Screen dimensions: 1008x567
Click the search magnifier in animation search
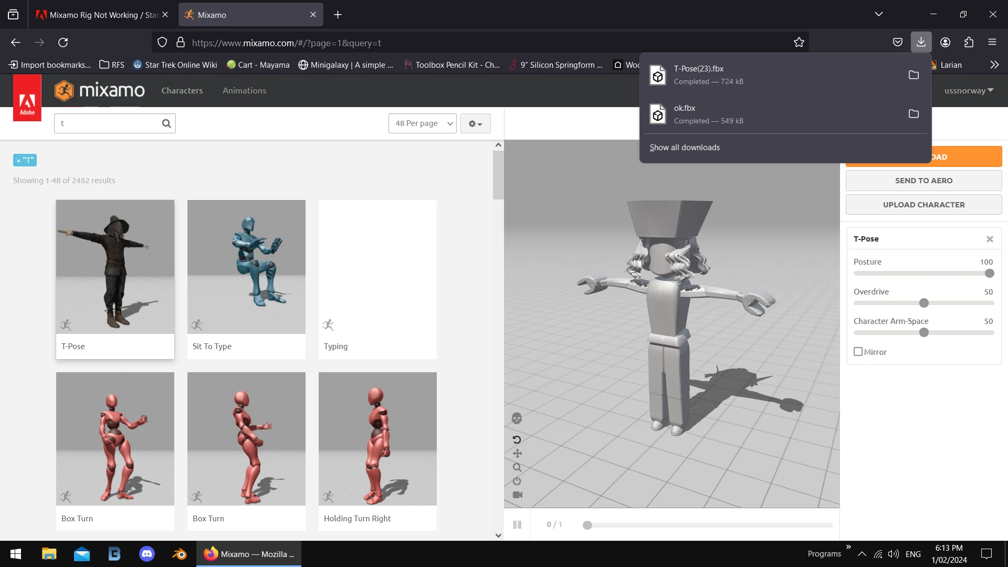(166, 123)
